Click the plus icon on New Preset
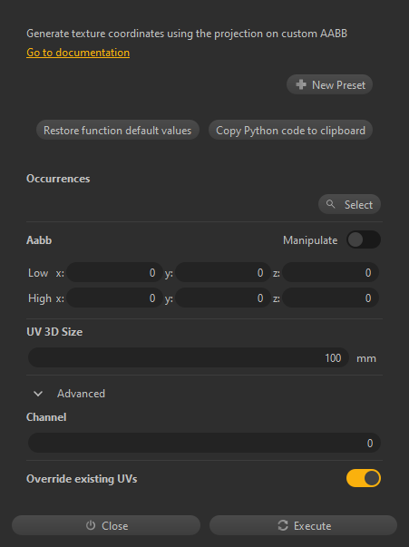The height and width of the screenshot is (547, 409). (x=301, y=84)
